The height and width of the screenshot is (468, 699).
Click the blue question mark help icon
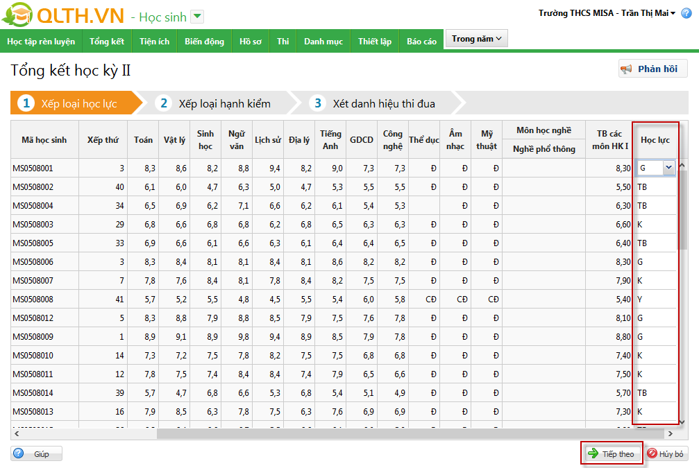click(x=19, y=454)
